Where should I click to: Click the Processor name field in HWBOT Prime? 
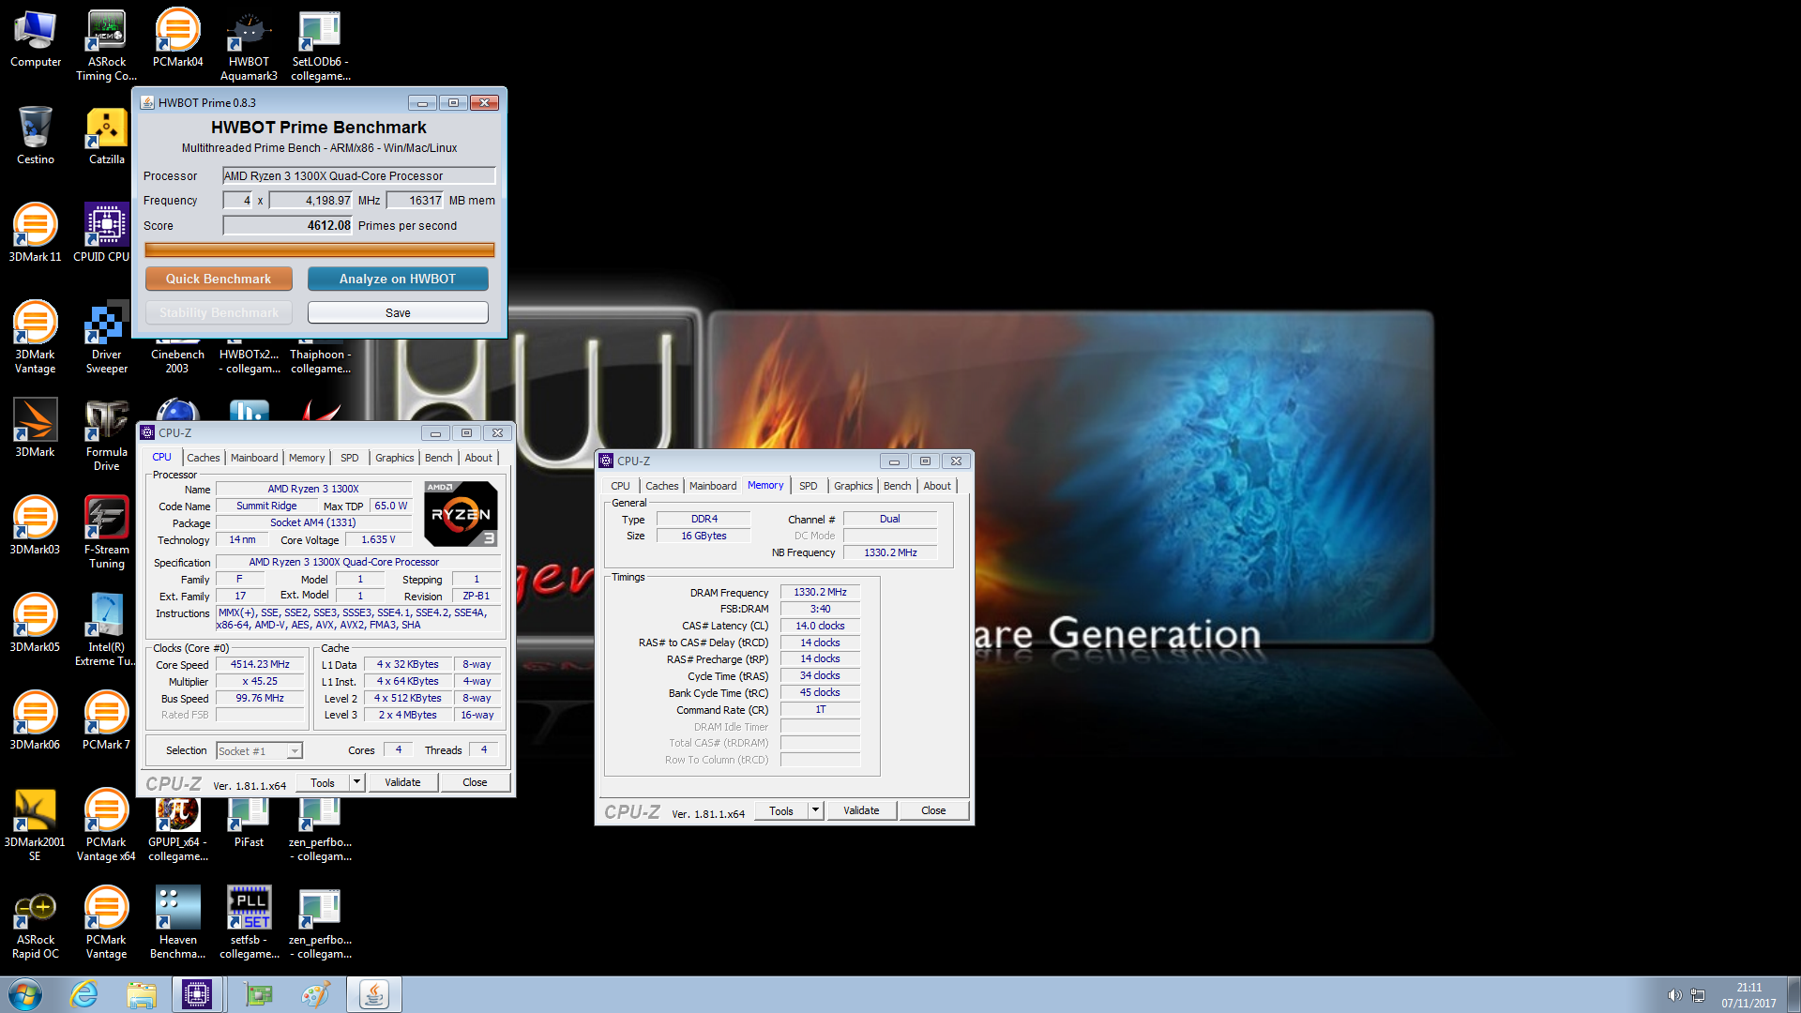tap(358, 175)
